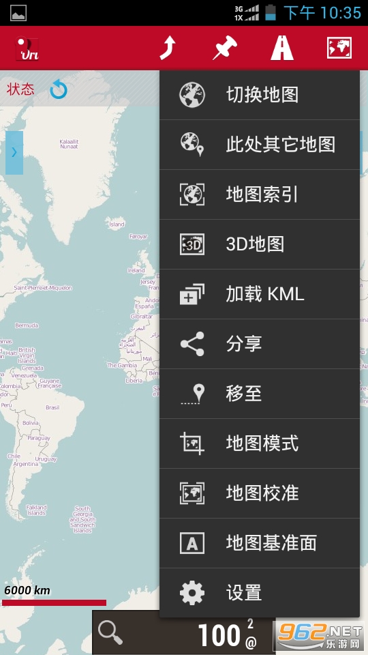Tap the Ísland label on the map

(117, 224)
